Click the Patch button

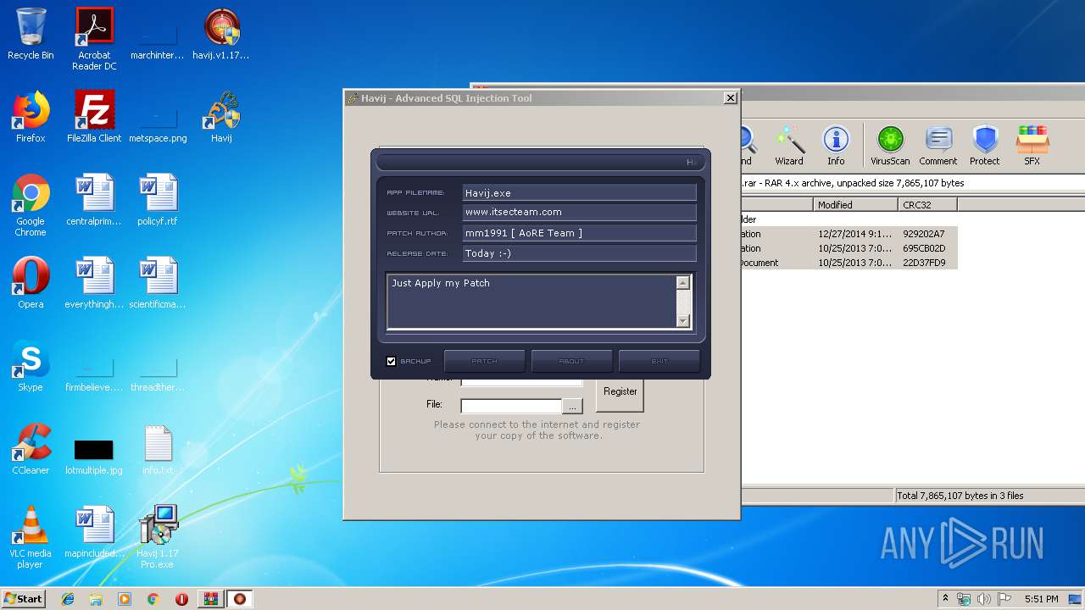click(485, 361)
